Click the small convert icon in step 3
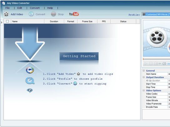 point(75,83)
